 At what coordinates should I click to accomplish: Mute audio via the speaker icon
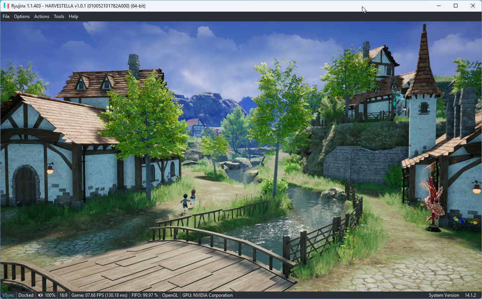tap(41, 295)
